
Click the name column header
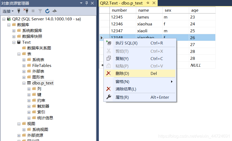(149, 10)
